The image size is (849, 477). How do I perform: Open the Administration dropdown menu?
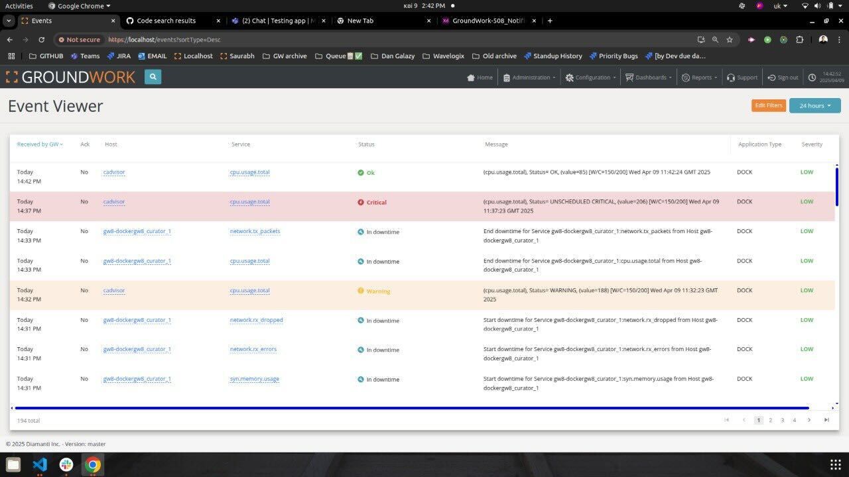point(529,78)
